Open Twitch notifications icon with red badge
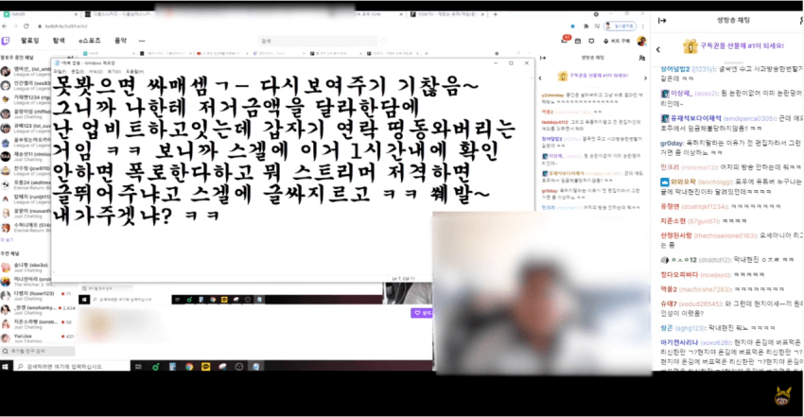 (566, 40)
